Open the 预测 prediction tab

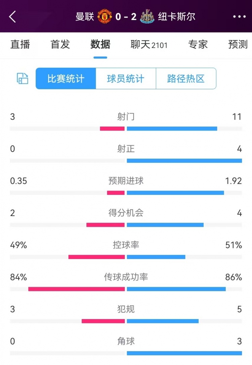click(238, 44)
